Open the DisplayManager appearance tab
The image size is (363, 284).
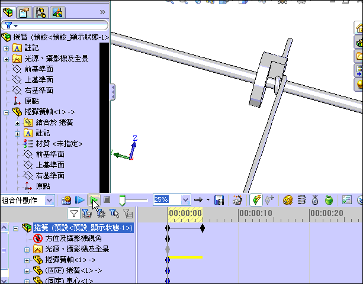pyautogui.click(x=57, y=12)
